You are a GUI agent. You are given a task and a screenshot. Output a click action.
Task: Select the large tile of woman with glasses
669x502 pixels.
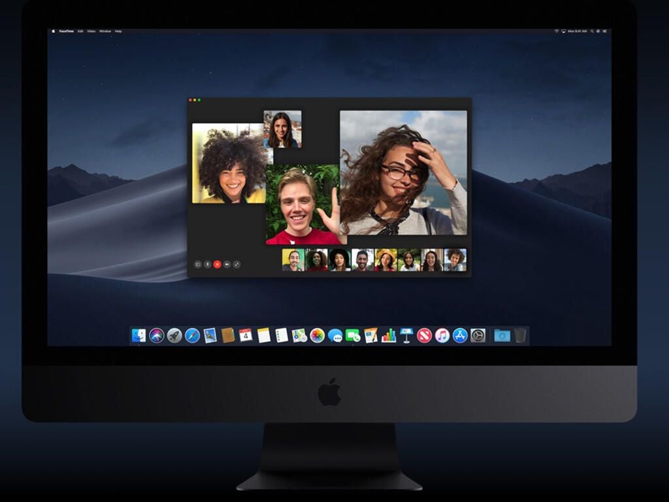pyautogui.click(x=403, y=173)
